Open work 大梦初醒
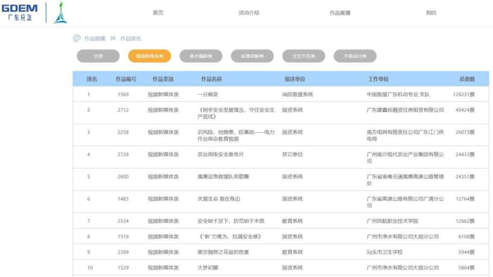This screenshot has width=493, height=277. point(208,267)
